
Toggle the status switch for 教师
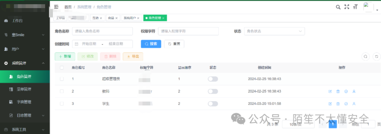tap(213, 91)
